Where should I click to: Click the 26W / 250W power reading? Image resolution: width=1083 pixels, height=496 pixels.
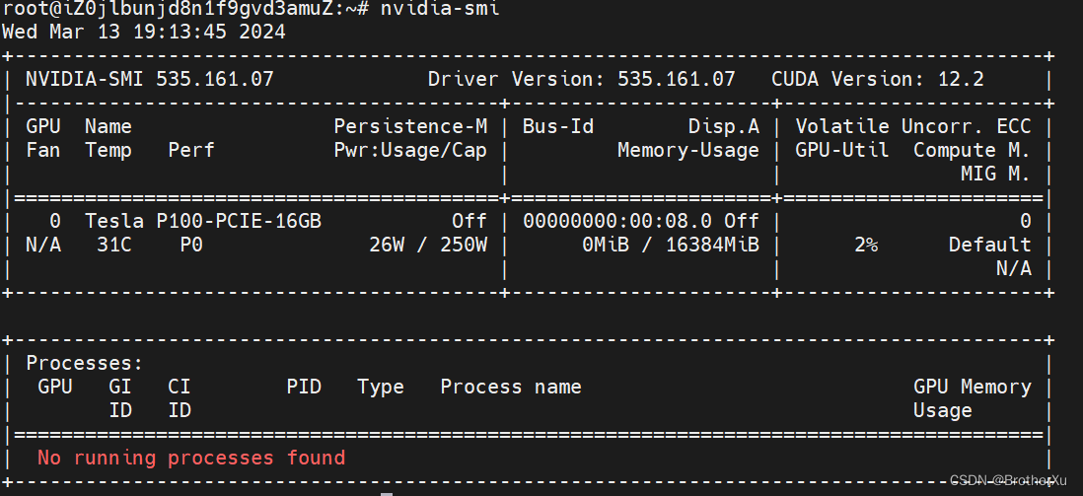(x=428, y=245)
